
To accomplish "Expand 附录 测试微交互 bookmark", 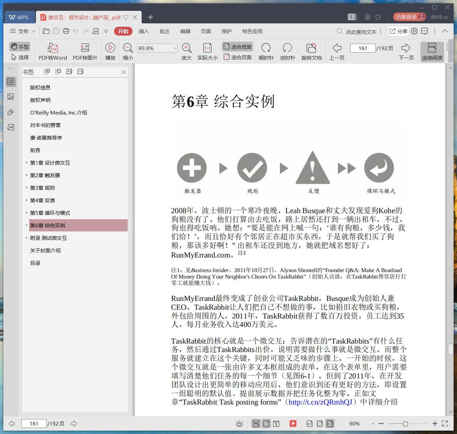I will click(26, 238).
